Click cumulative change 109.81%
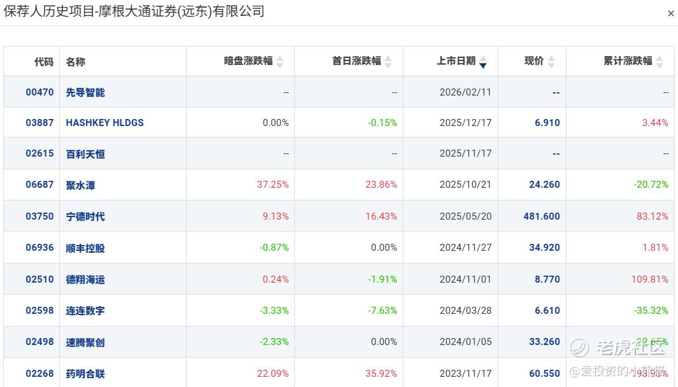Viewport: 678px width, 387px height. (x=649, y=279)
